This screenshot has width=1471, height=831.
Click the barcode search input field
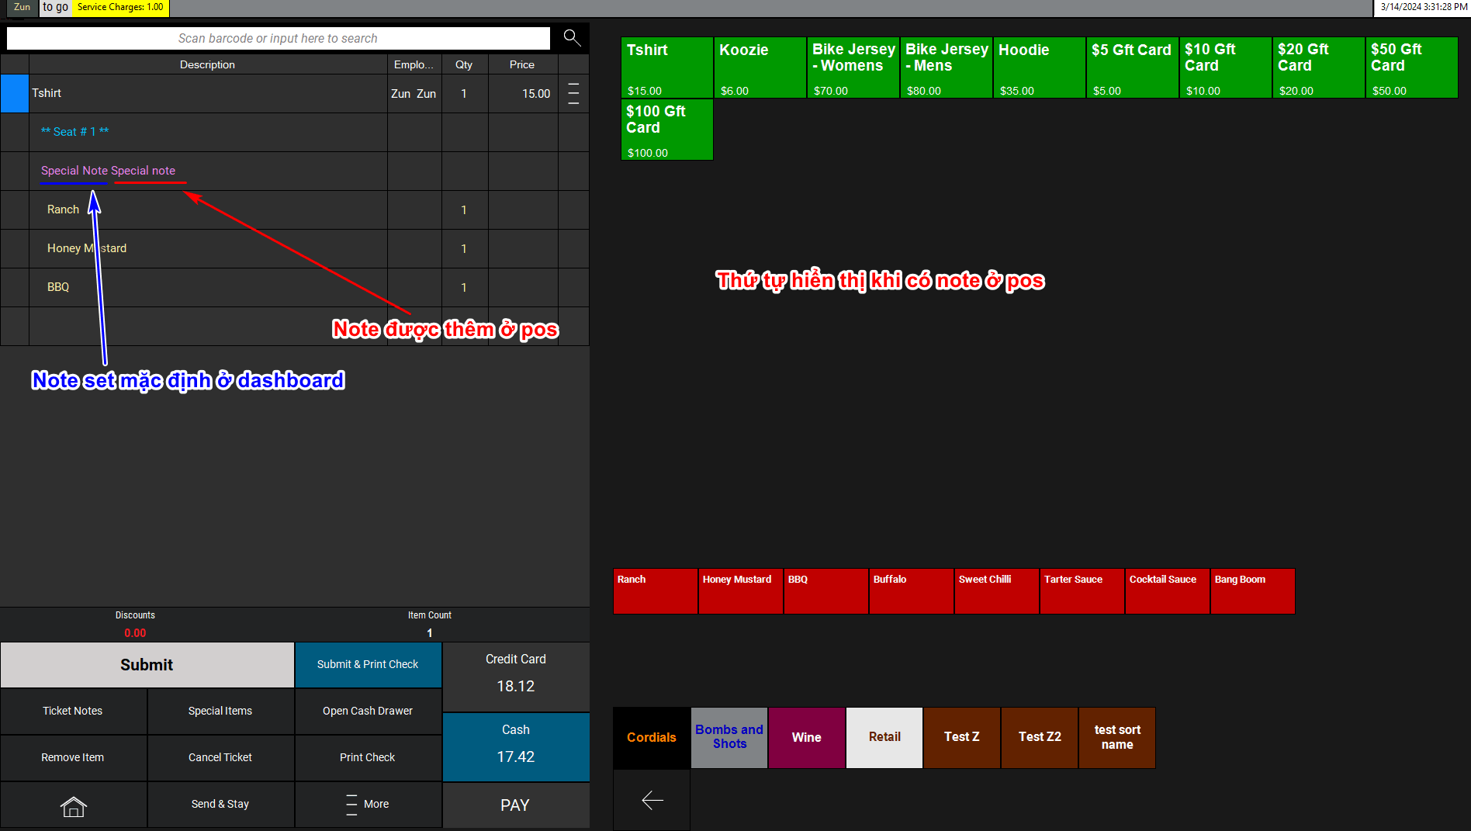pyautogui.click(x=278, y=38)
